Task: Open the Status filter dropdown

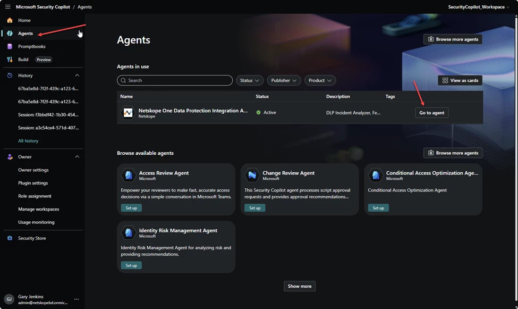Action: 249,80
